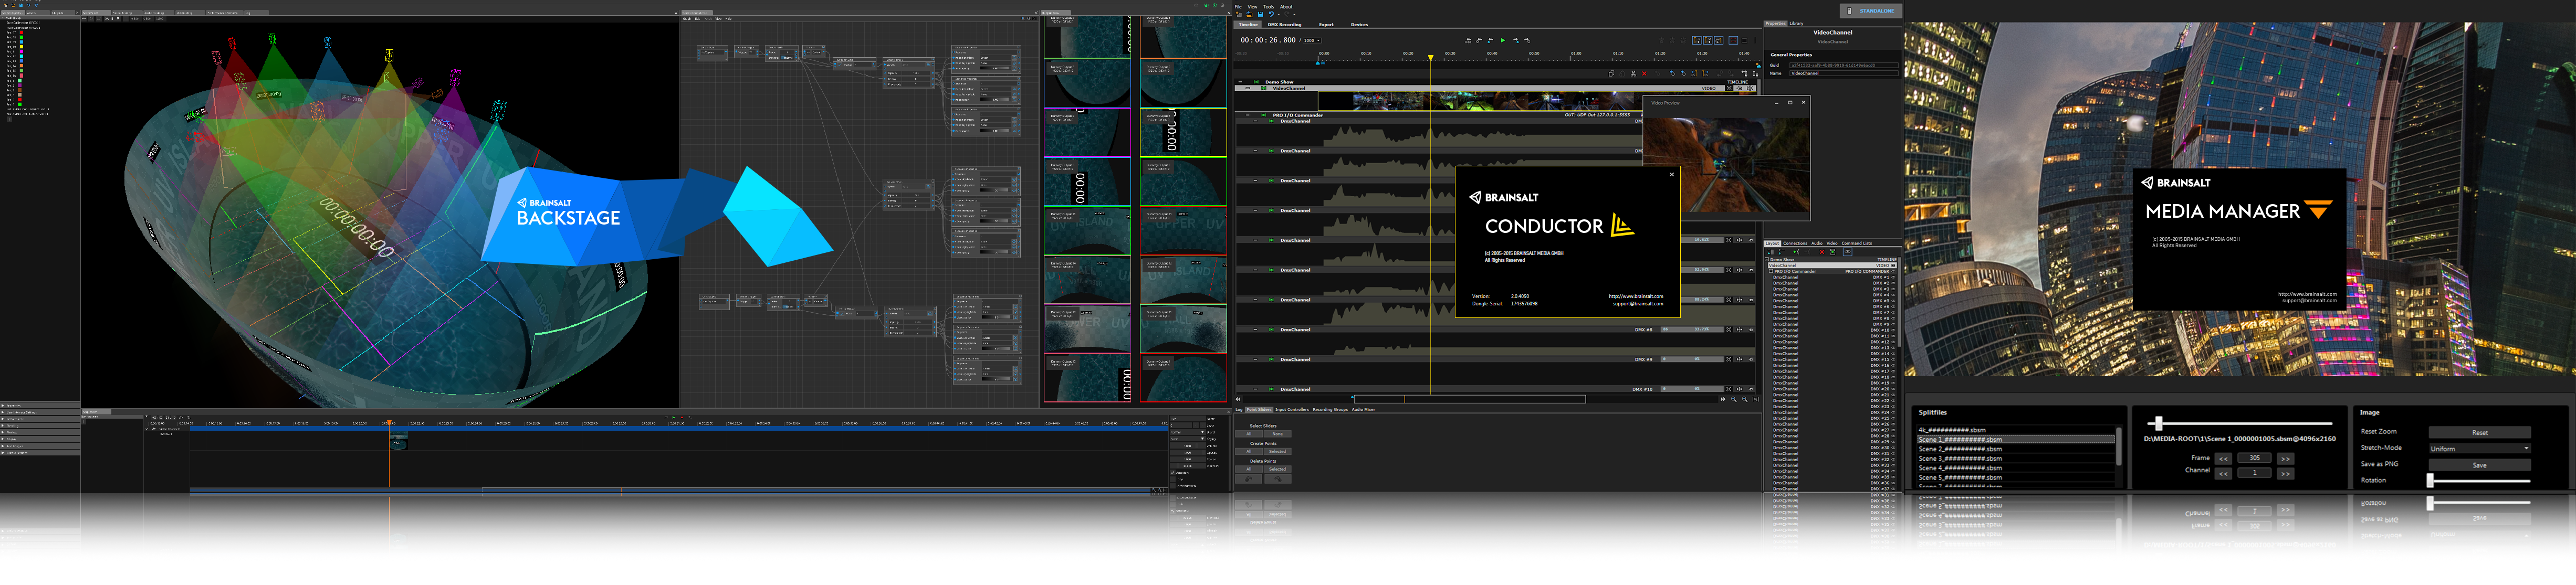Zoom in on the Conductor timeline
The width and height of the screenshot is (2576, 585).
[1734, 400]
